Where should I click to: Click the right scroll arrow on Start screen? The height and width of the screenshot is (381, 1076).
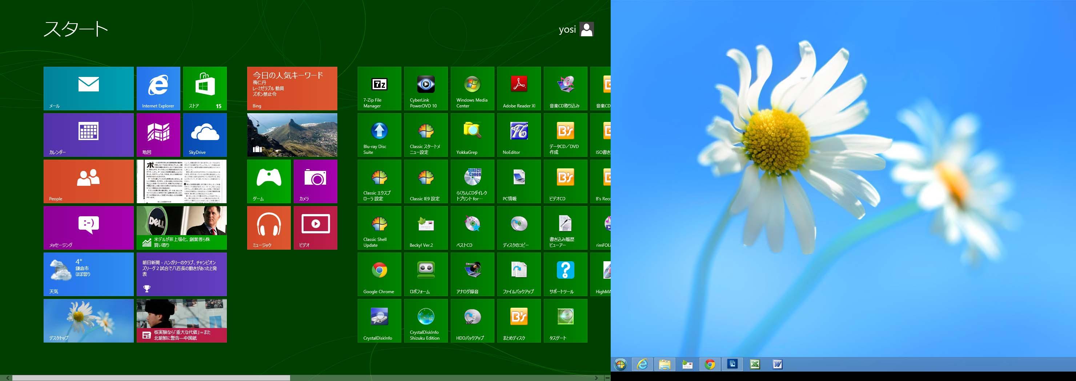coord(596,378)
